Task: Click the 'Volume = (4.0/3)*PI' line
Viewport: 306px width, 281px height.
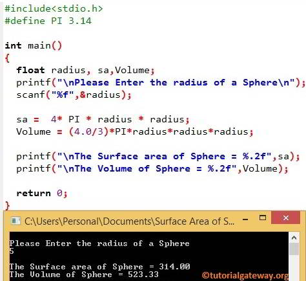Action: pyautogui.click(x=135, y=131)
